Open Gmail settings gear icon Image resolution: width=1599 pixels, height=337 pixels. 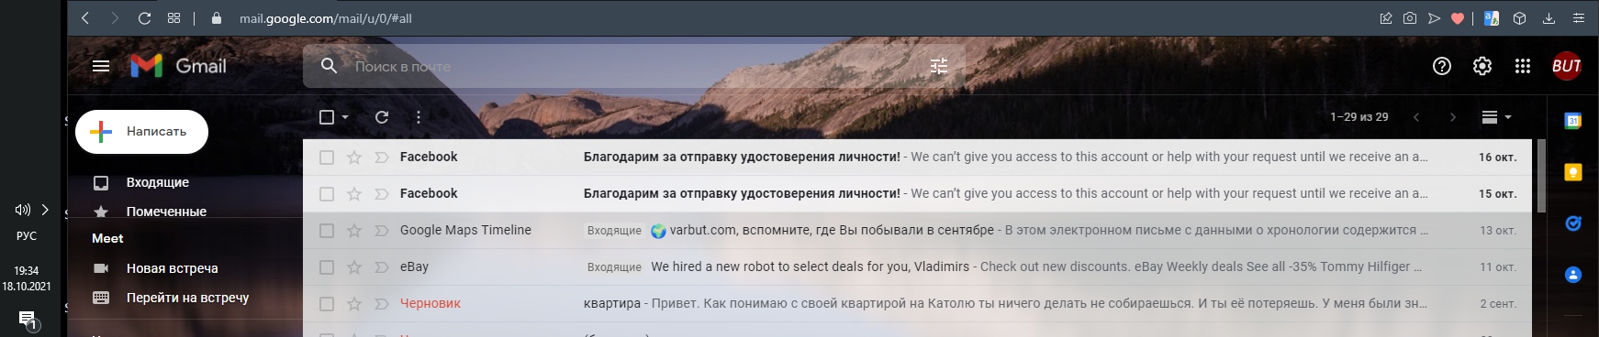(1482, 66)
